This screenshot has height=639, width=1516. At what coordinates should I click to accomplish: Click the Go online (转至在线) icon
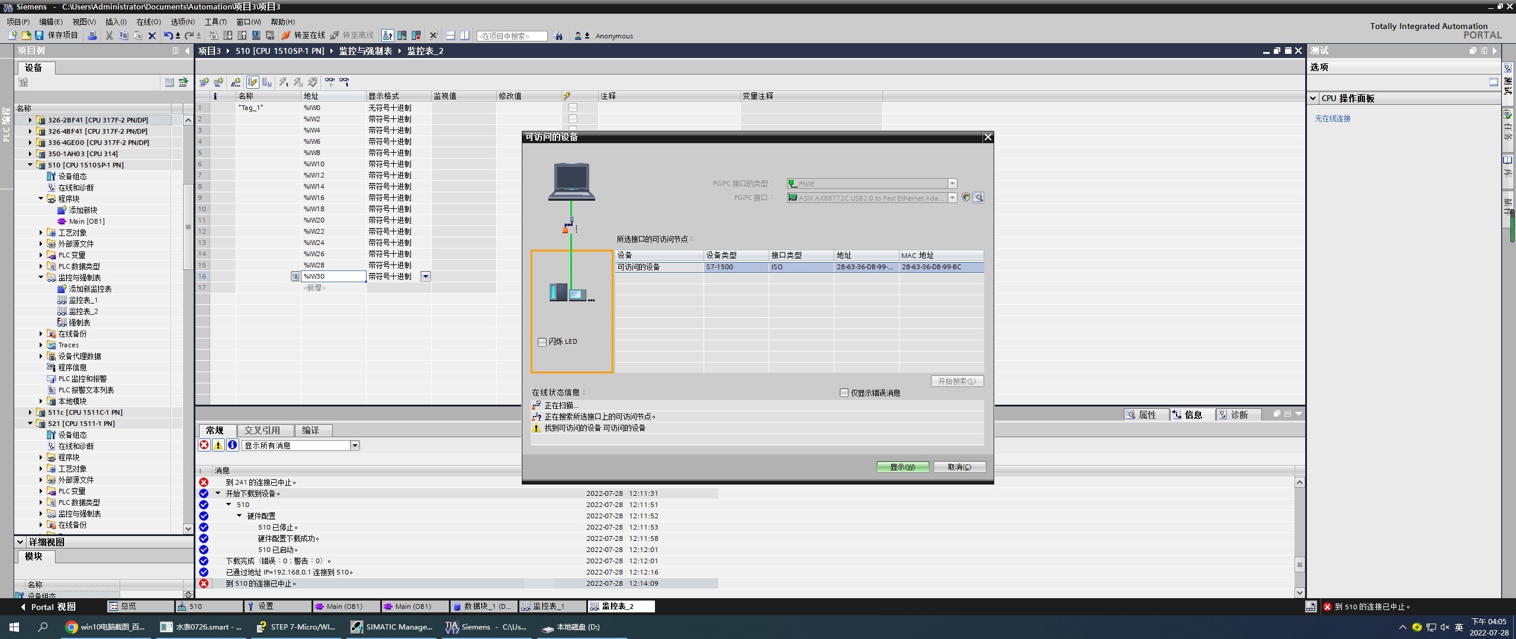click(286, 35)
